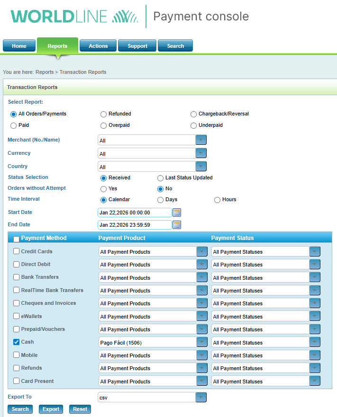Check the Refunds checkbox
This screenshot has height=417, width=337.
tap(16, 368)
